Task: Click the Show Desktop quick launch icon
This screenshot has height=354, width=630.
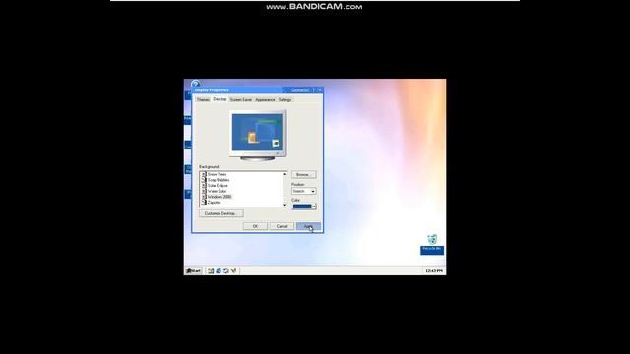Action: 211,271
